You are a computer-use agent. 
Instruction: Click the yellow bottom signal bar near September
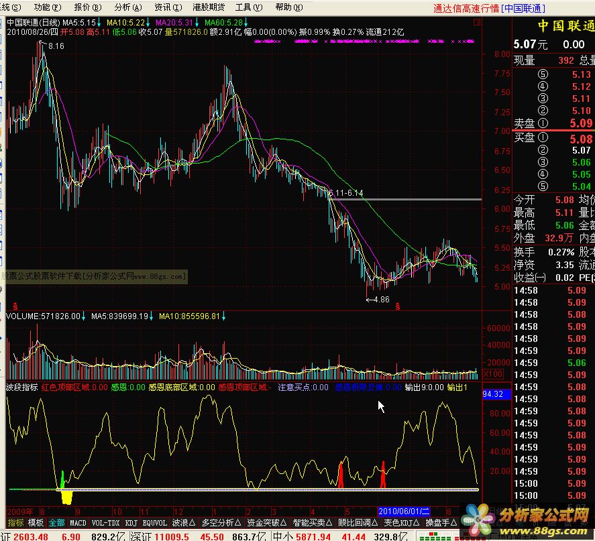(67, 497)
